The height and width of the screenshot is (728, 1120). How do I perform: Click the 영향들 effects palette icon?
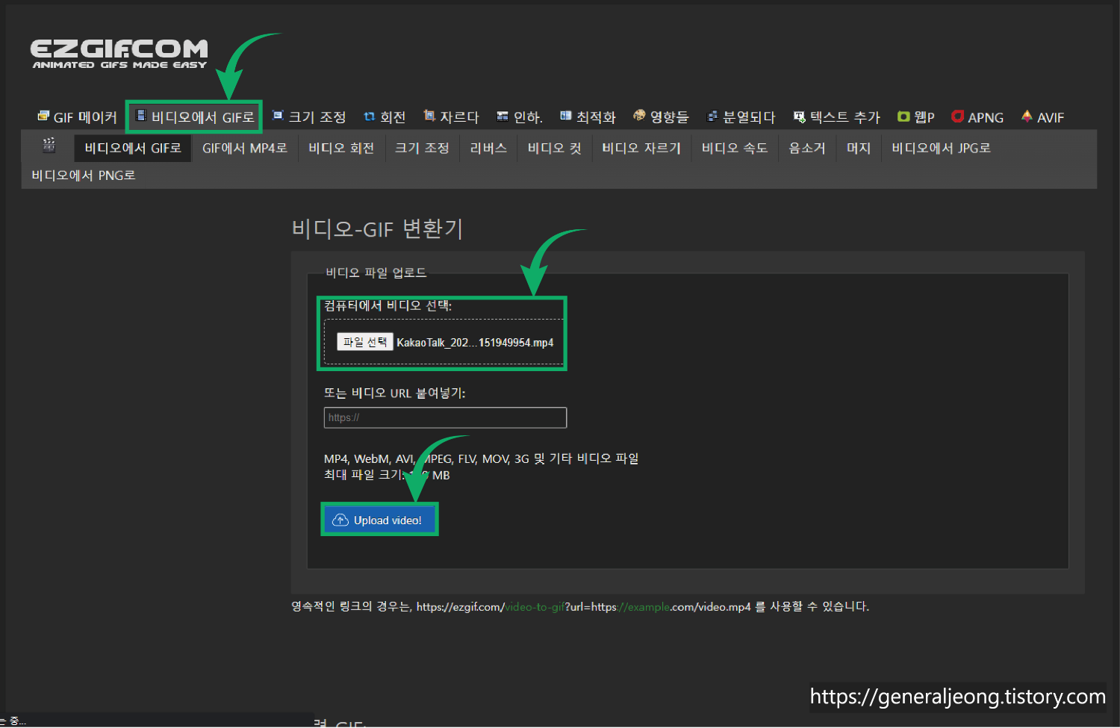639,116
